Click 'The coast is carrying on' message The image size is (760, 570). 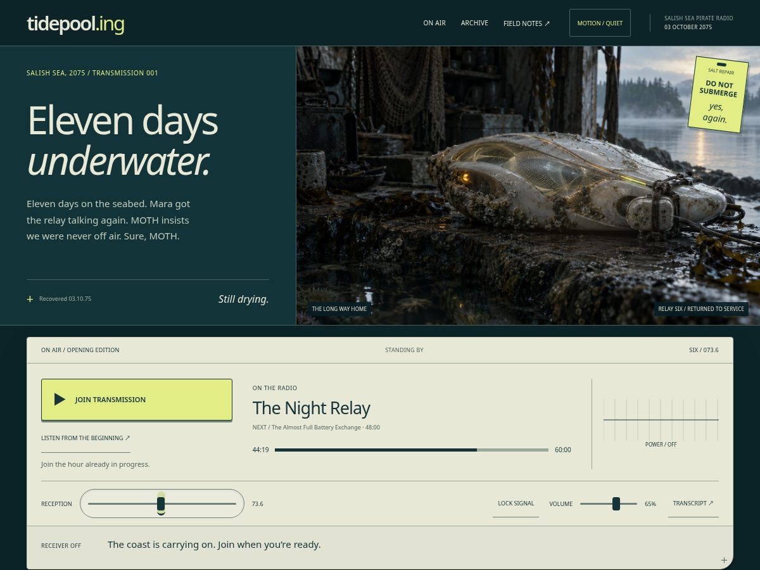tap(214, 544)
